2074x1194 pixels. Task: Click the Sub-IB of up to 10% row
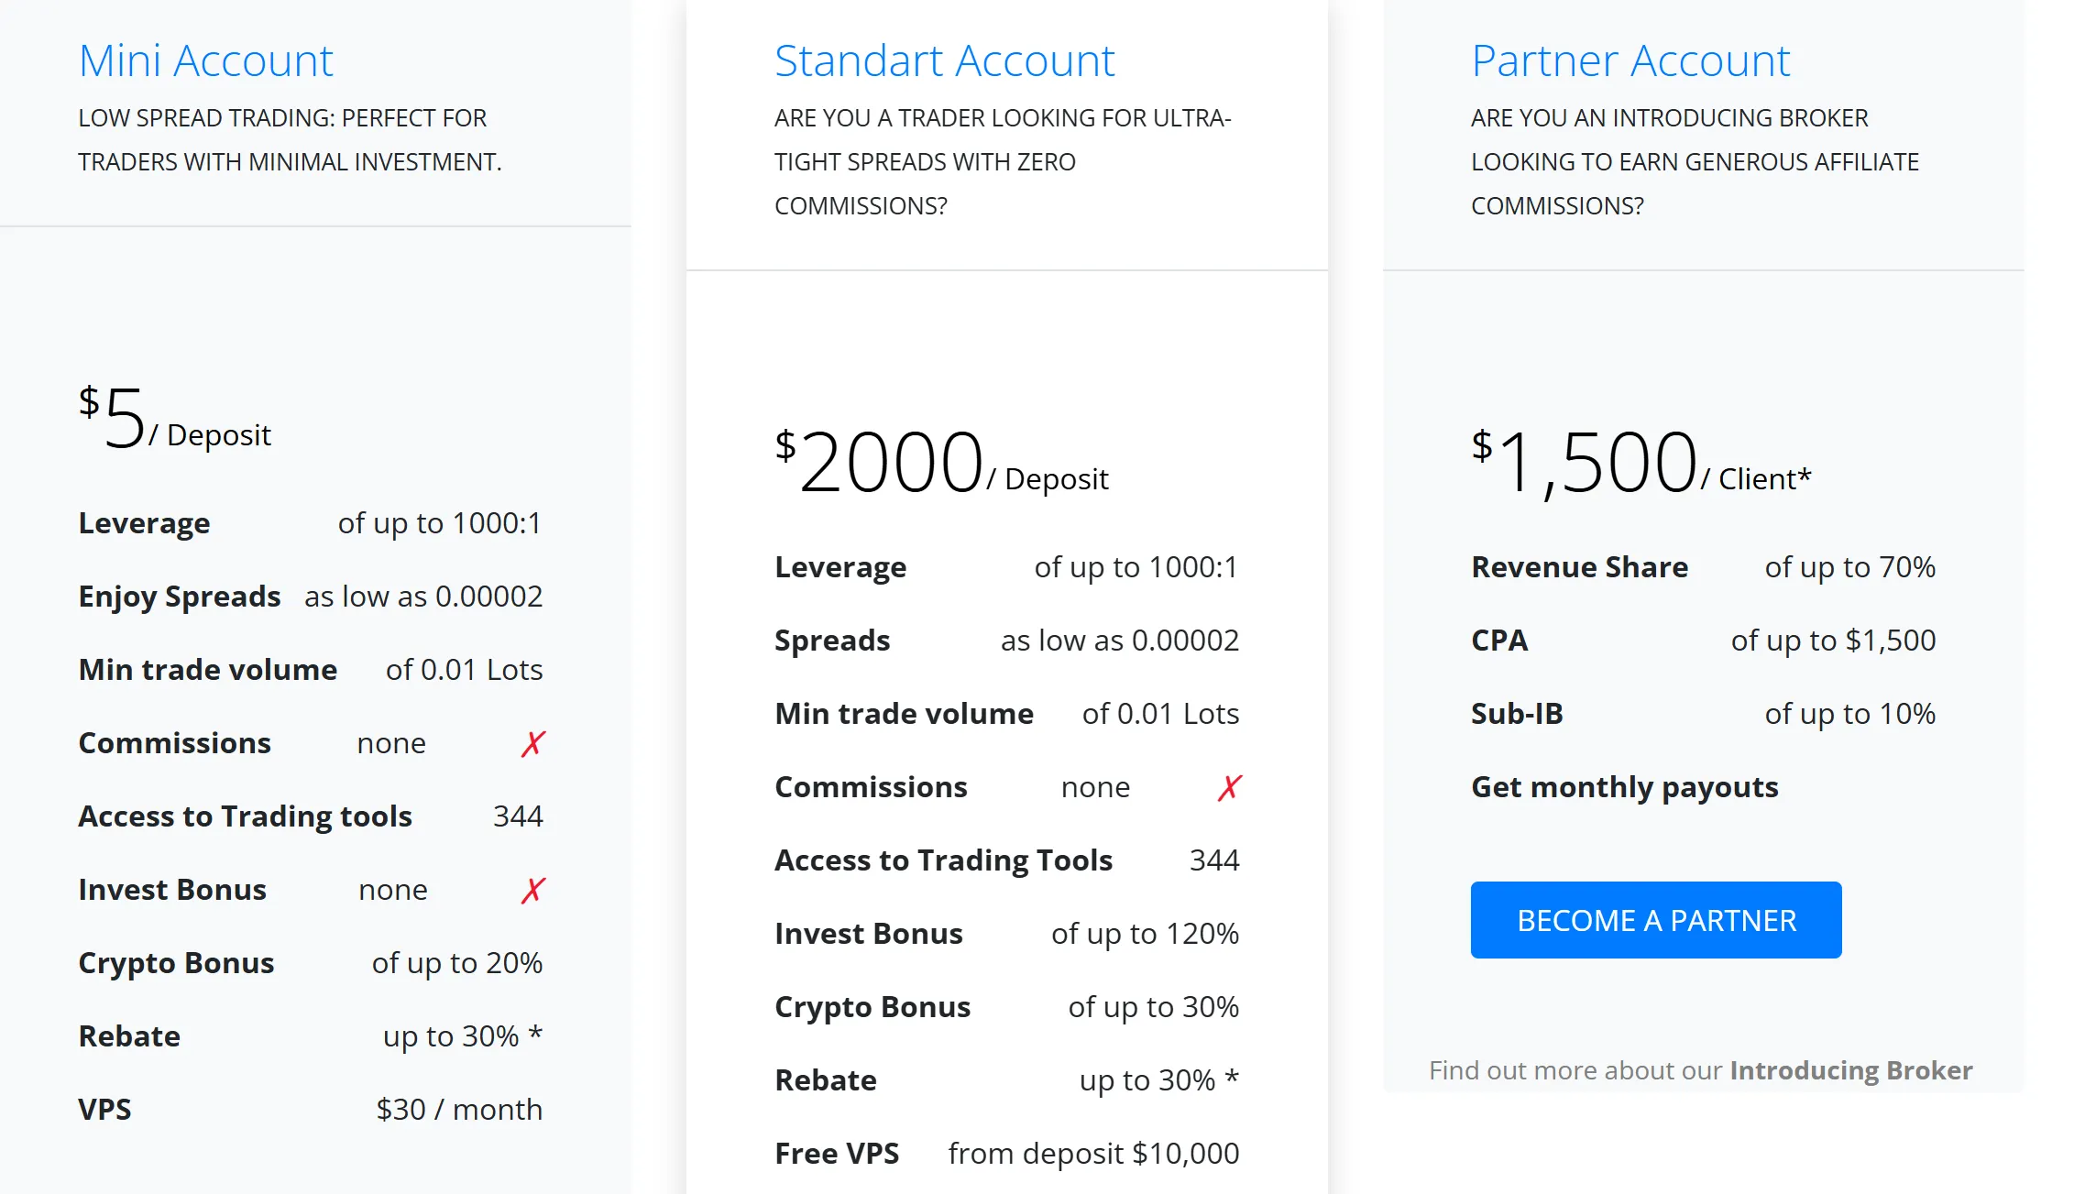(1704, 714)
